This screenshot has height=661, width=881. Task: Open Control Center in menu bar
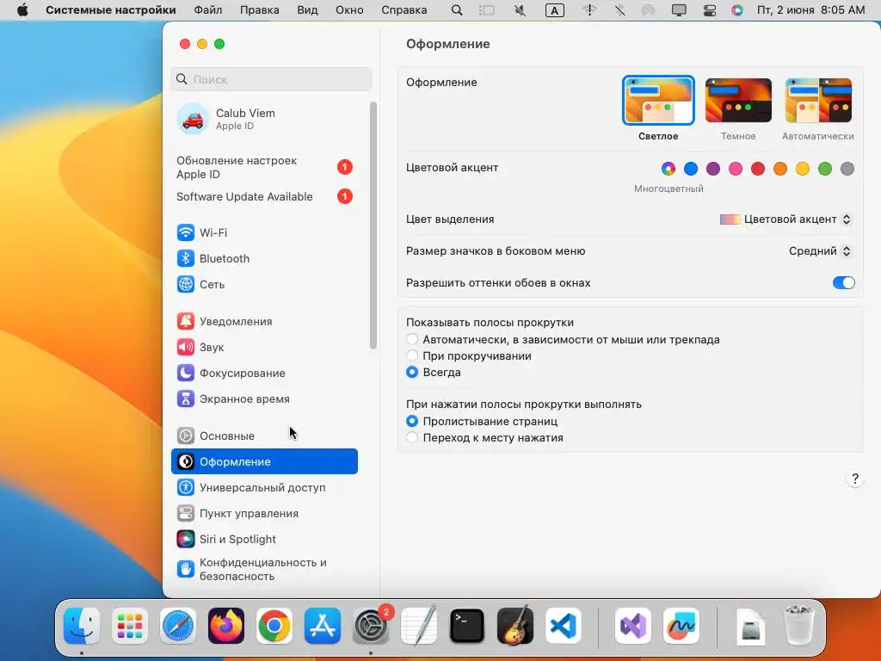[710, 10]
